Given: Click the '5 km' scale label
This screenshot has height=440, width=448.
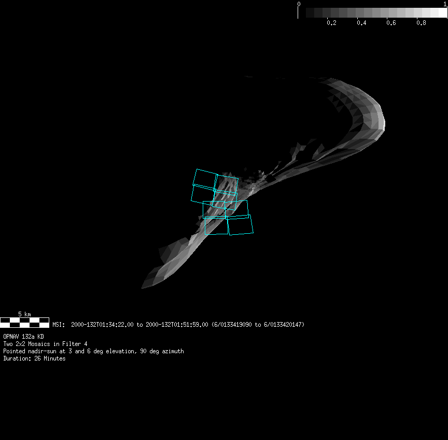Looking at the screenshot, I should click(24, 314).
